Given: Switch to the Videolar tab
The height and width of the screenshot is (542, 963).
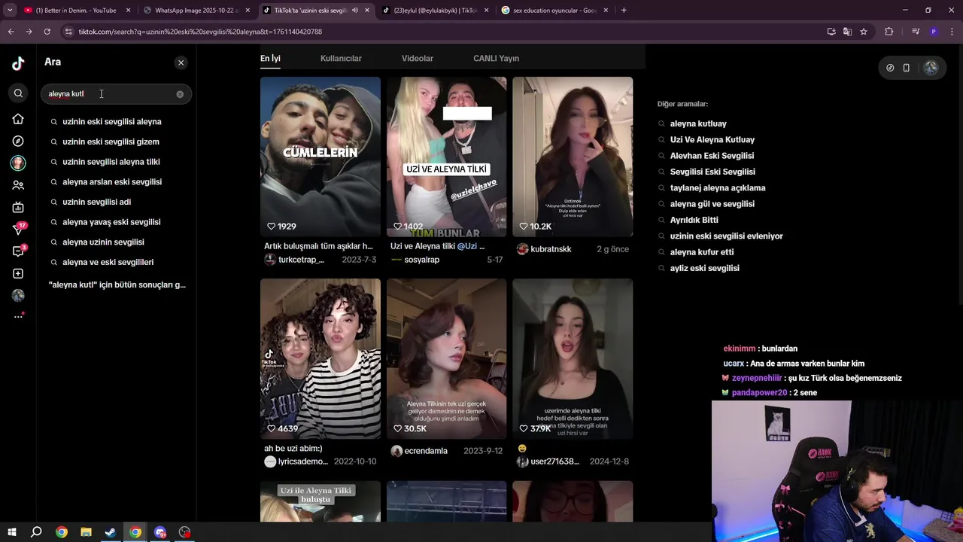Looking at the screenshot, I should (418, 59).
